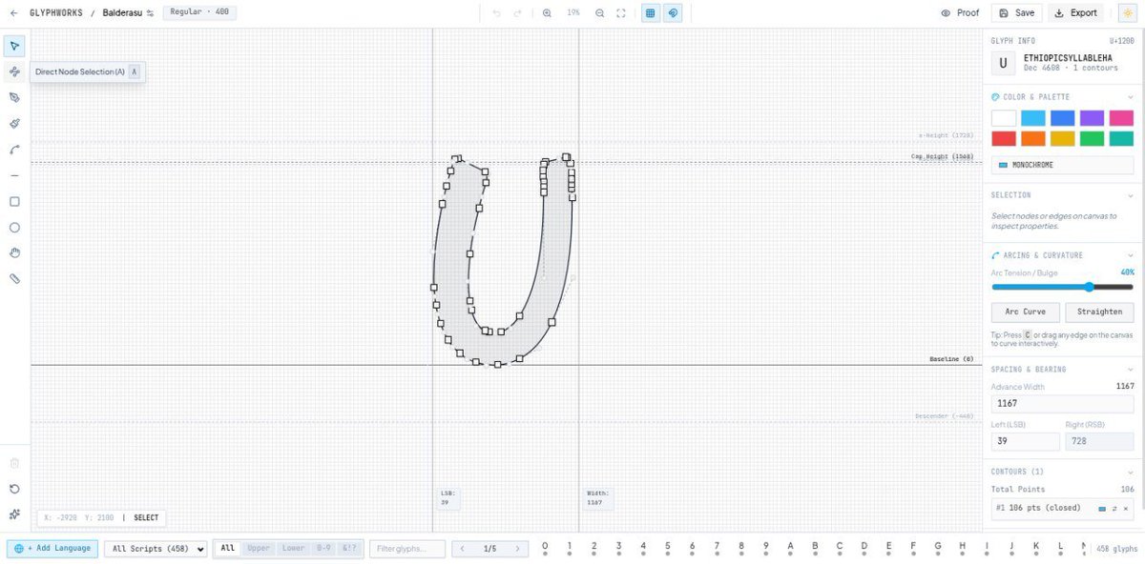Zoom out of the canvas
The height and width of the screenshot is (564, 1145).
coord(599,13)
